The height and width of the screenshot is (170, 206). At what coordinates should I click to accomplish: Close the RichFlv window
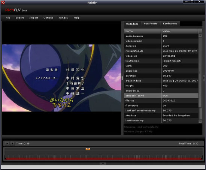point(199,2)
